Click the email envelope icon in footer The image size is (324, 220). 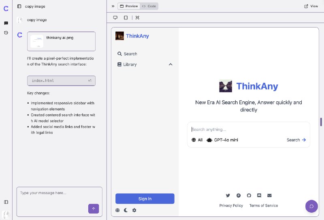point(269,195)
